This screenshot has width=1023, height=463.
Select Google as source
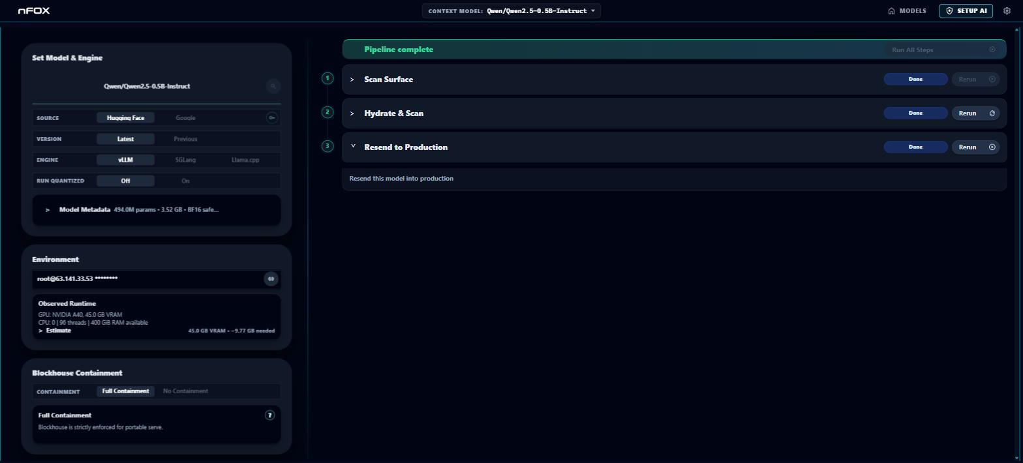click(x=185, y=118)
